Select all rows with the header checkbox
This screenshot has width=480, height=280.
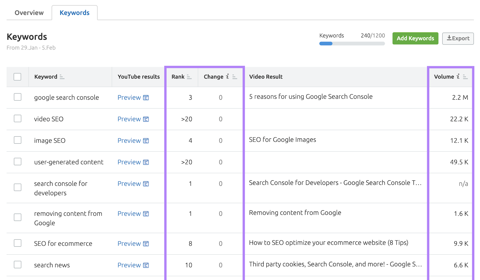coord(17,77)
